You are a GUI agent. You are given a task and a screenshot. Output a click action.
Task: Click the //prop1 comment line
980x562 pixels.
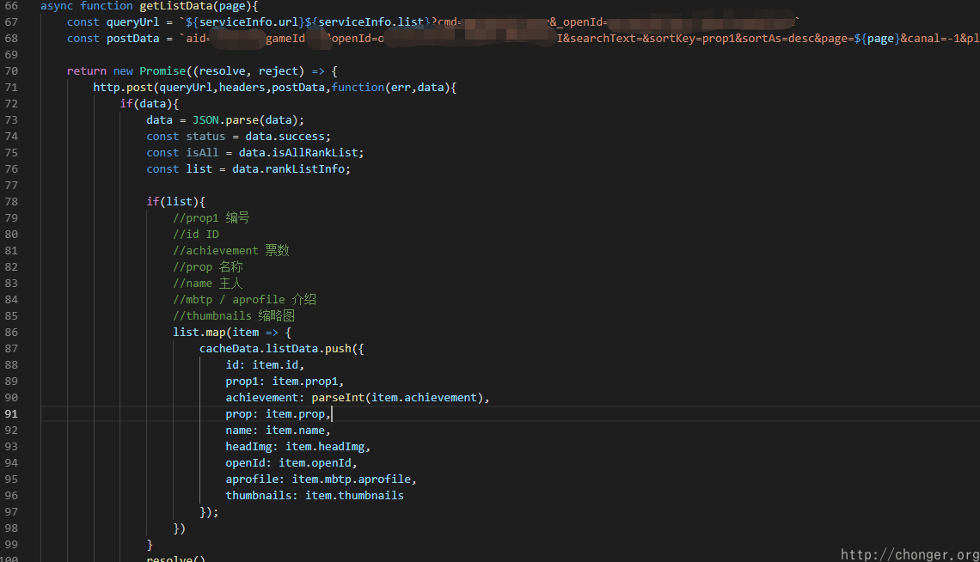(x=211, y=218)
